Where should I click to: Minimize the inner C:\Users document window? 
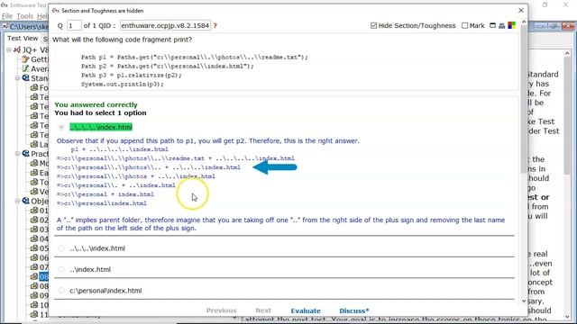[x=540, y=26]
